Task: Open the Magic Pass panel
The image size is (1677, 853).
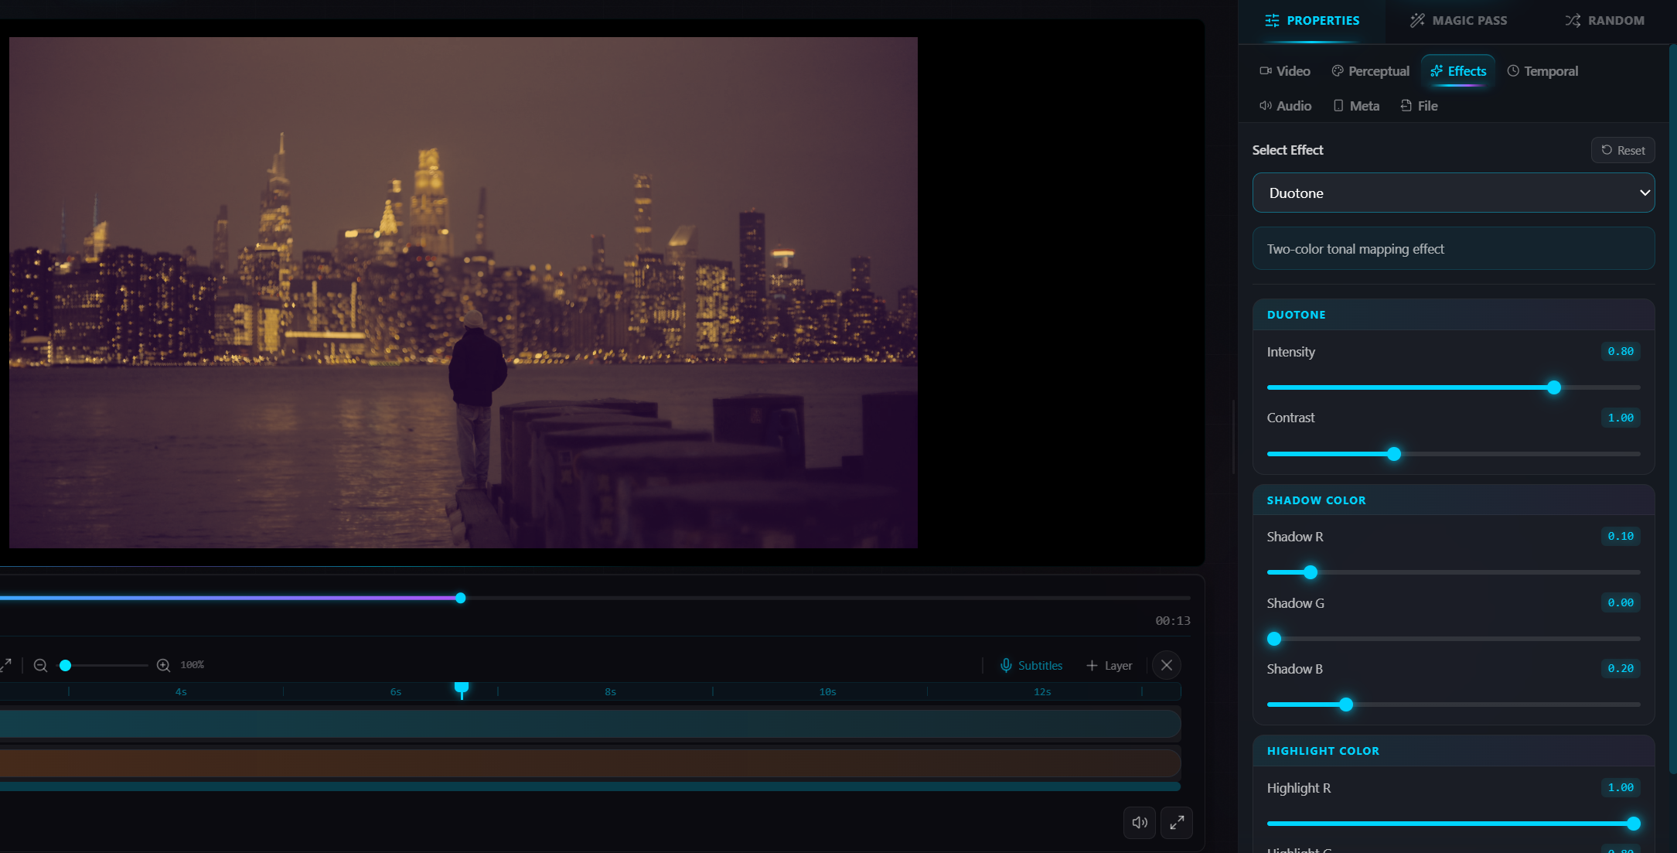Action: (1458, 20)
